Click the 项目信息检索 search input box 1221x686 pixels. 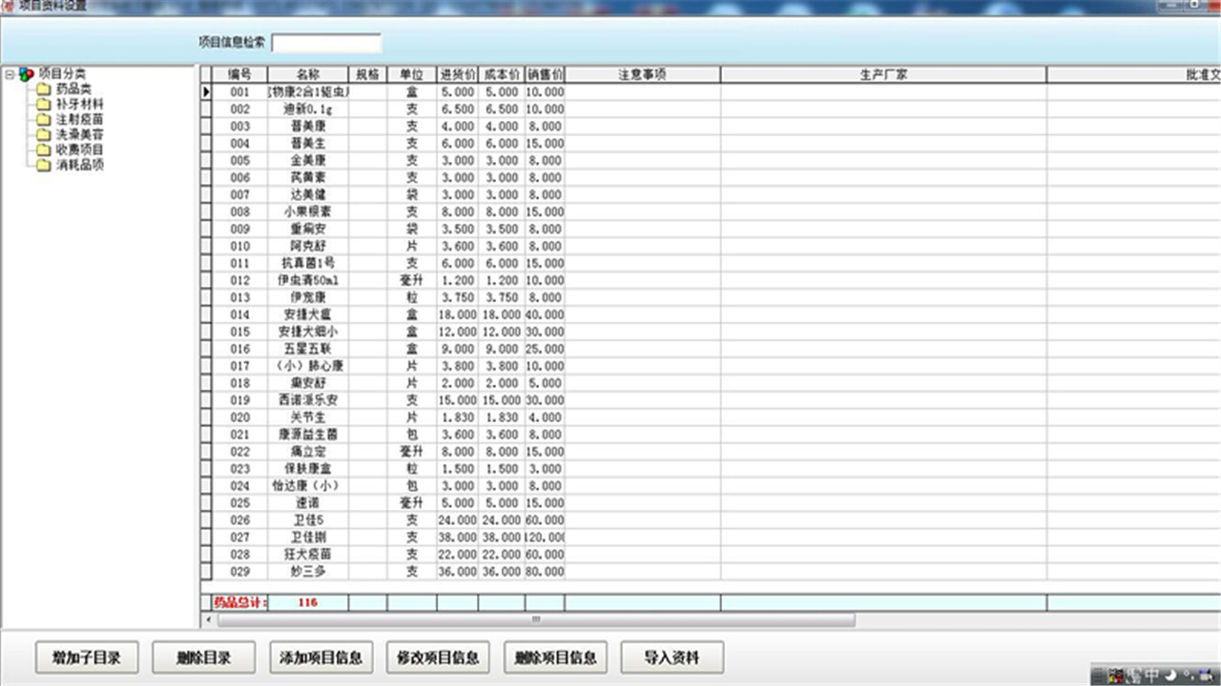tap(324, 42)
